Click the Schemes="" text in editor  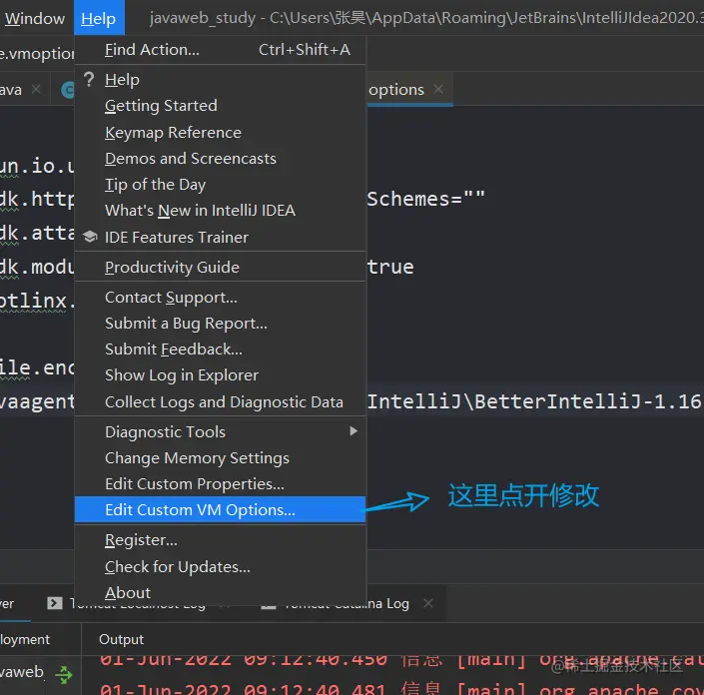click(425, 199)
